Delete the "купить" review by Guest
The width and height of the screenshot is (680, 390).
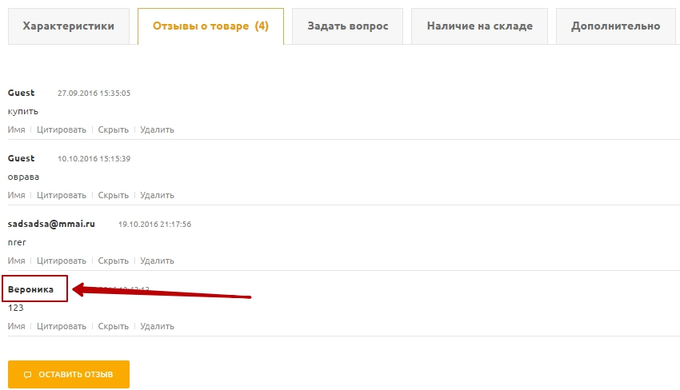[157, 129]
